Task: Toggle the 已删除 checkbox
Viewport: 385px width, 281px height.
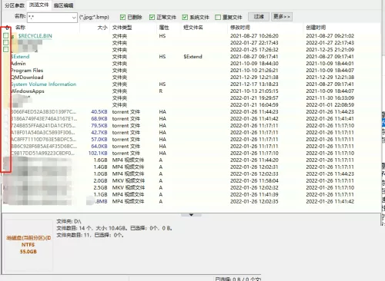Action: pos(122,17)
